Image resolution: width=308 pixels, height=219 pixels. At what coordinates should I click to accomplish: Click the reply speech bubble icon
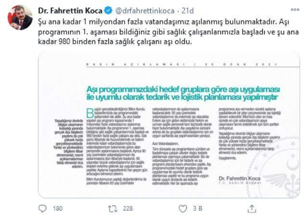42,208
